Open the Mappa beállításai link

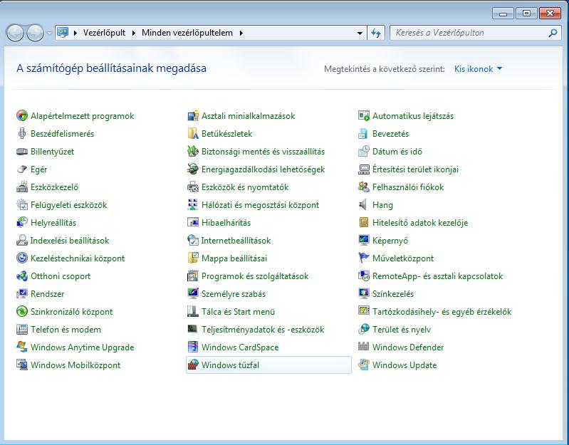point(234,258)
